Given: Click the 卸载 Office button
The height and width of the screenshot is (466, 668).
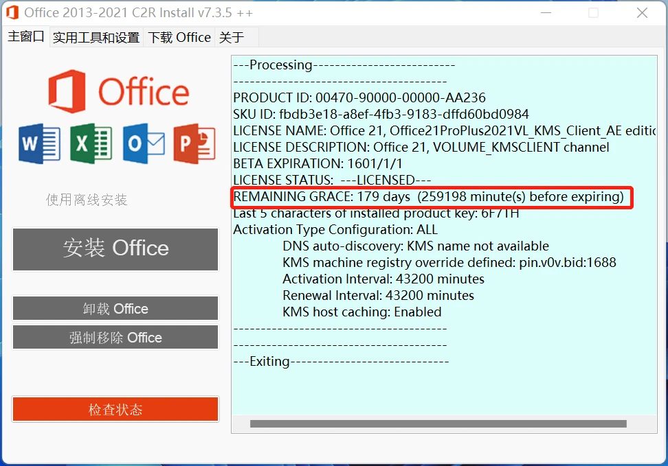Looking at the screenshot, I should click(x=115, y=308).
